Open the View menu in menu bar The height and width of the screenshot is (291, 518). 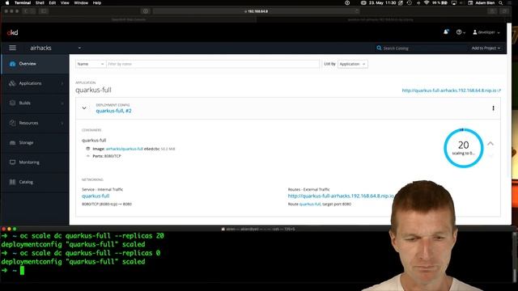[x=65, y=2]
